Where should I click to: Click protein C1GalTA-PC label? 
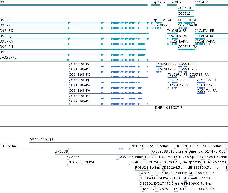pyautogui.click(x=207, y=85)
